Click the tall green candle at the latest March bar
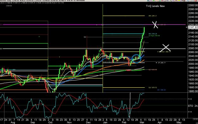Viewport: 198px width, 124px height. tap(144, 30)
